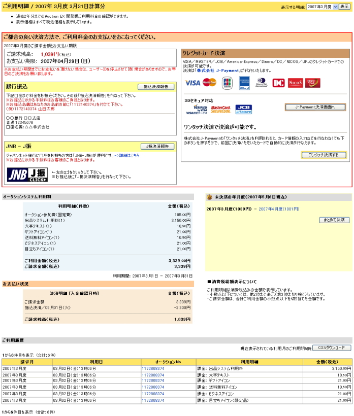Click the 金額(税込) header in history table

(328, 362)
